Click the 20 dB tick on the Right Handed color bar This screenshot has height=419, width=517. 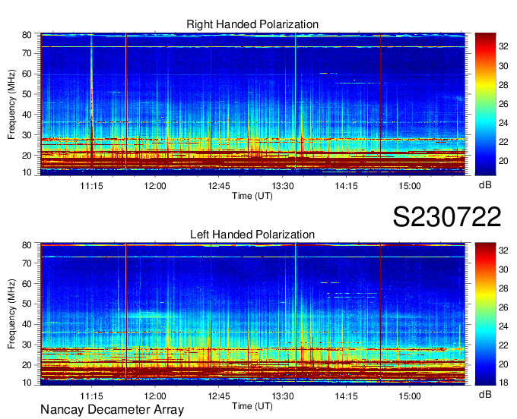pos(503,161)
